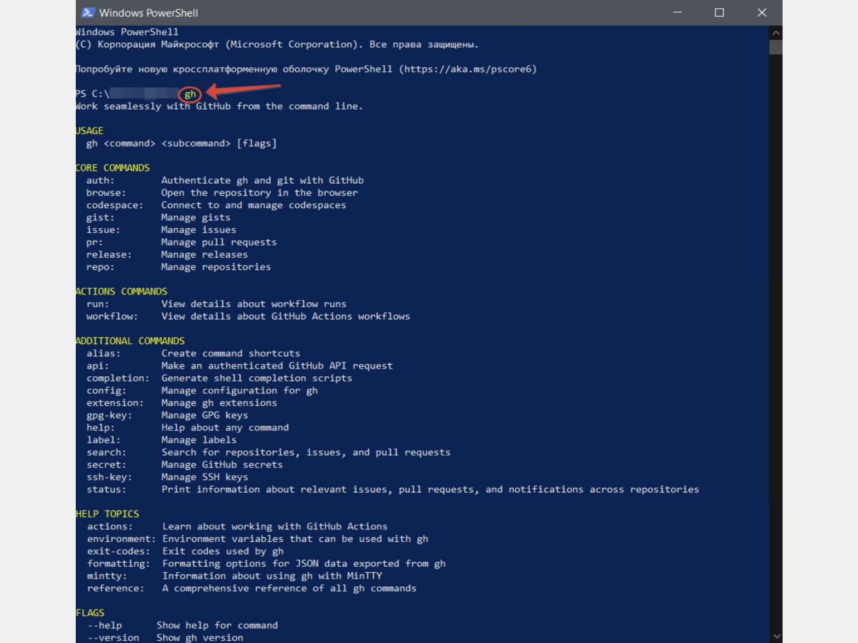858x643 pixels.
Task: Click the scrollbar up arrow
Action: [776, 33]
